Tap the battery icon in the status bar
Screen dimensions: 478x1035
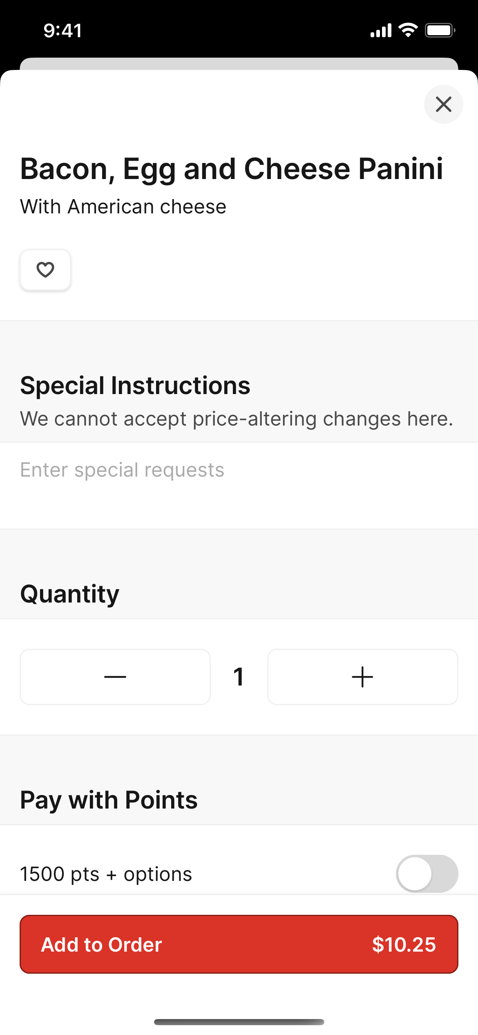pos(440,30)
